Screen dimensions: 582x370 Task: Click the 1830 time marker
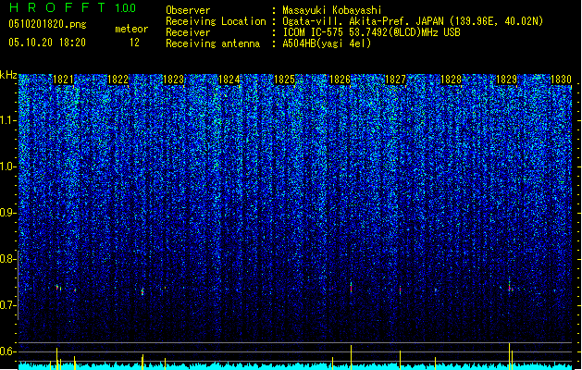click(561, 80)
